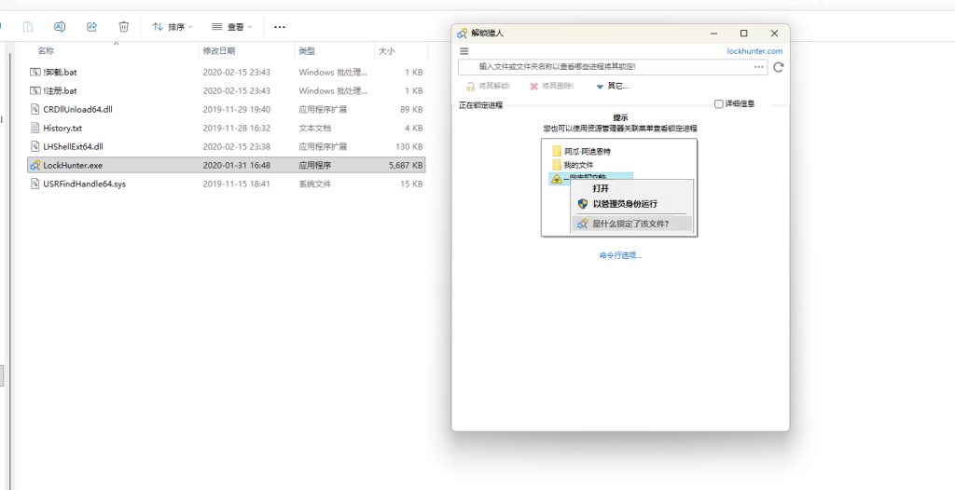
Task: Click the icon of LockHunter.exe file
Action: [x=35, y=165]
